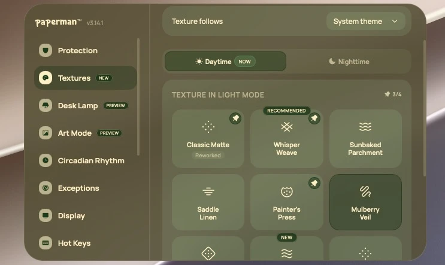Viewport: 445px width, 265px height.
Task: Select the Sunbaked Parchment texture card
Action: [x=365, y=139]
